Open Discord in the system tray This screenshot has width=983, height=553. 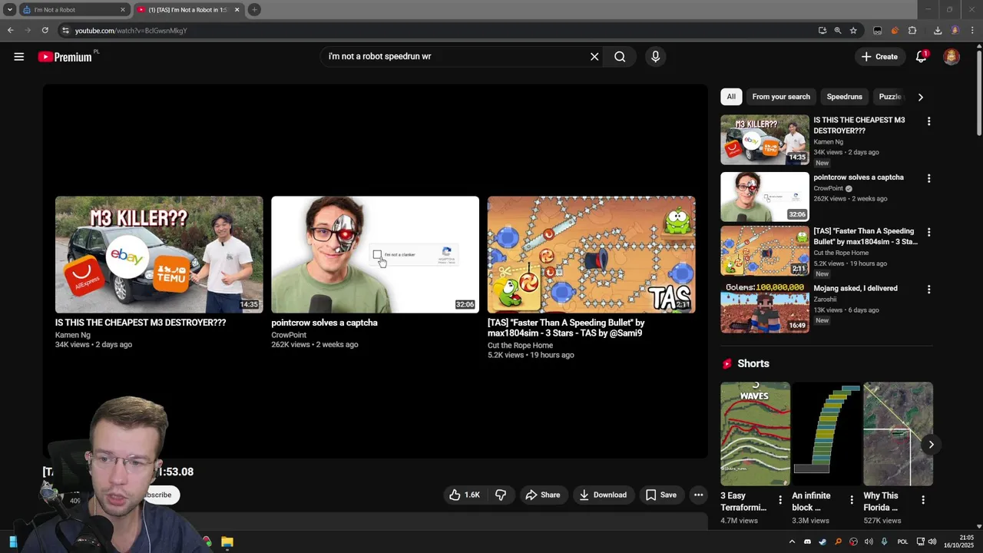807,541
